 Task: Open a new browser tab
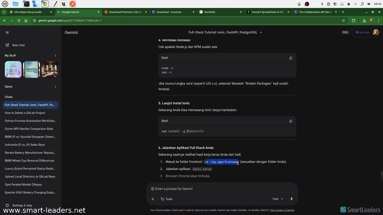click(x=343, y=12)
